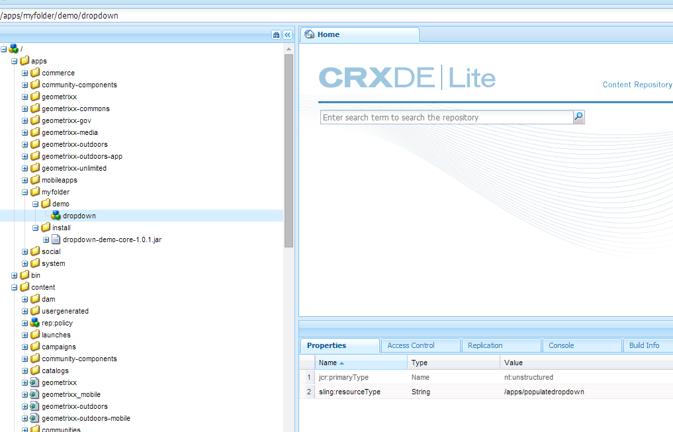This screenshot has height=432, width=673.
Task: Collapse the demo tree node
Action: tap(36, 204)
